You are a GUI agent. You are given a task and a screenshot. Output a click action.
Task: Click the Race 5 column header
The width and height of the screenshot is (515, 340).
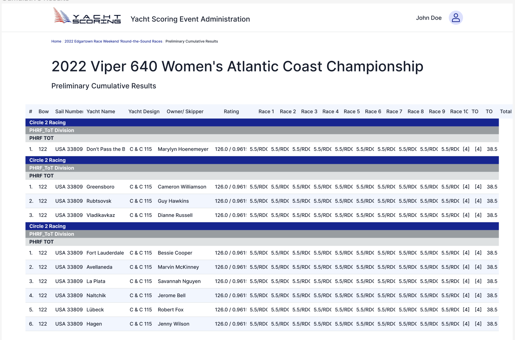pos(352,111)
